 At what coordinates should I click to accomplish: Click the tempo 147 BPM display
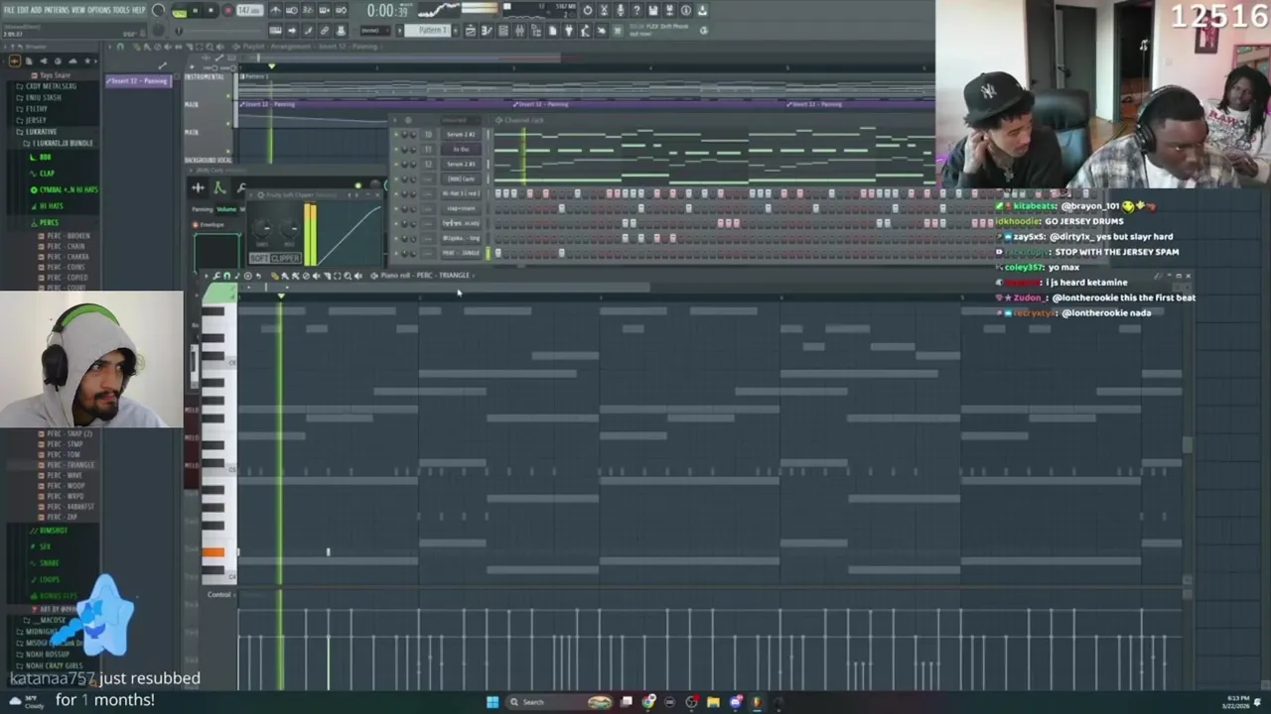(x=249, y=10)
